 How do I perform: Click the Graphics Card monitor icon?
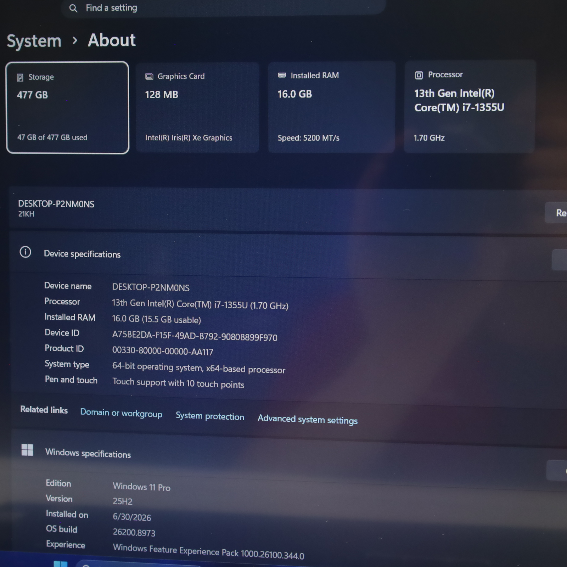click(x=149, y=77)
